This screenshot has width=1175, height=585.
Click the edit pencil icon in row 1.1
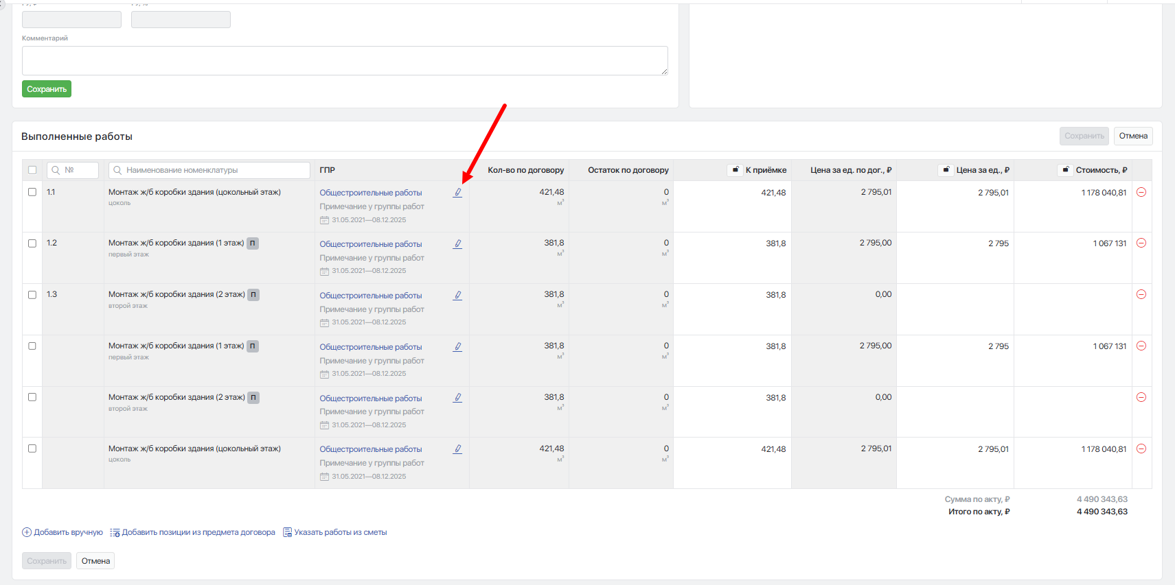tap(457, 193)
